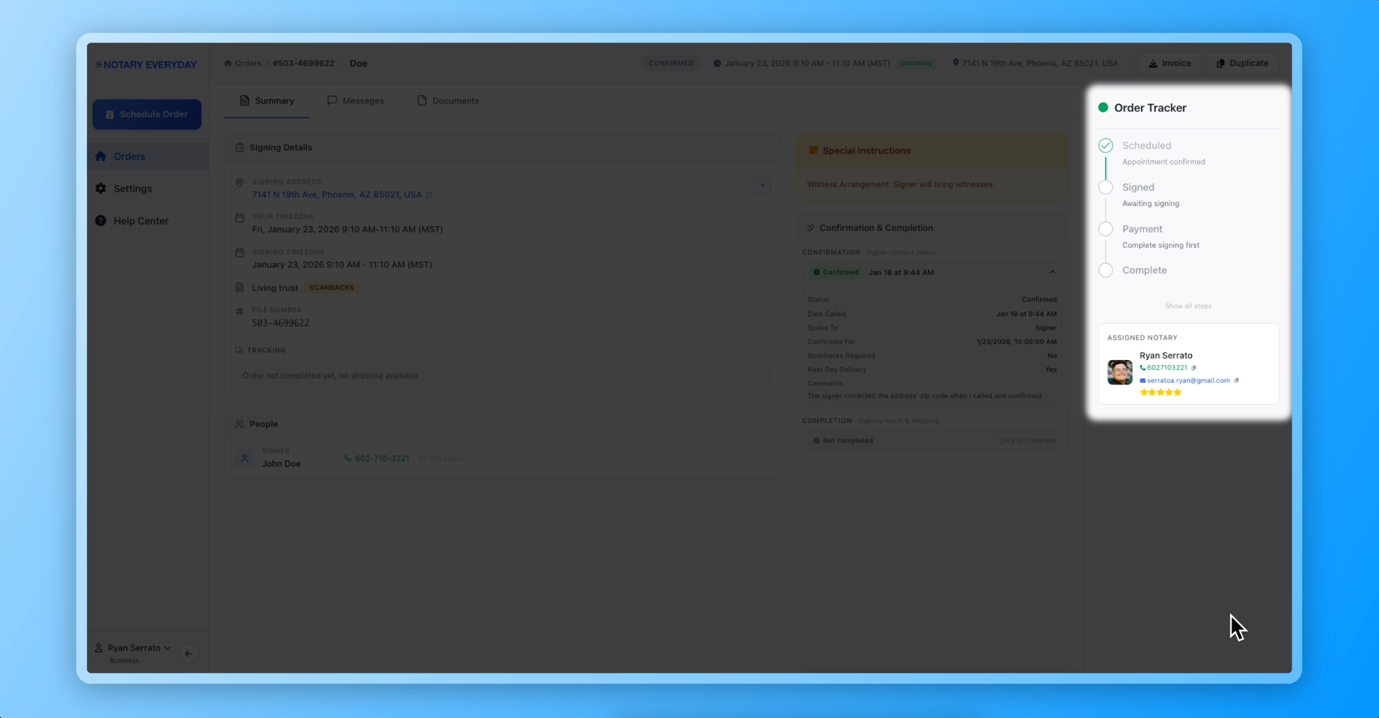Collapse the Confirmed details chevron

(1052, 272)
